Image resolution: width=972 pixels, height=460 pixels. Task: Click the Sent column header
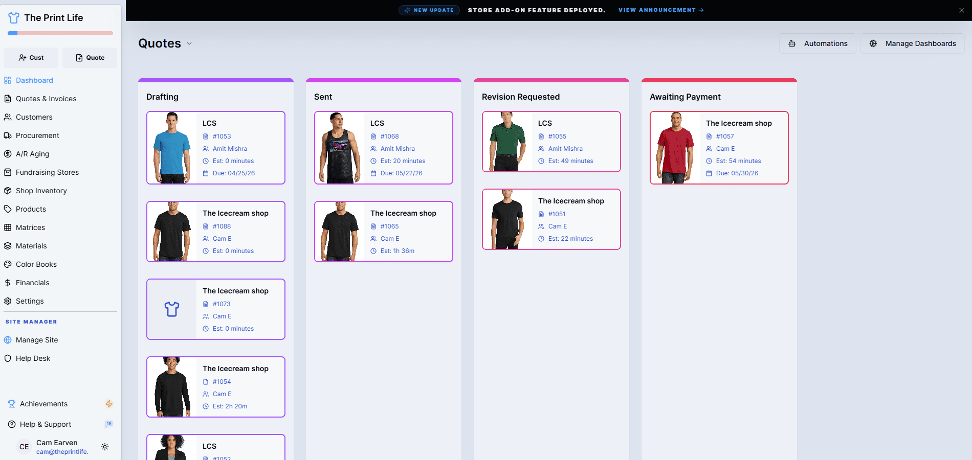pos(323,97)
